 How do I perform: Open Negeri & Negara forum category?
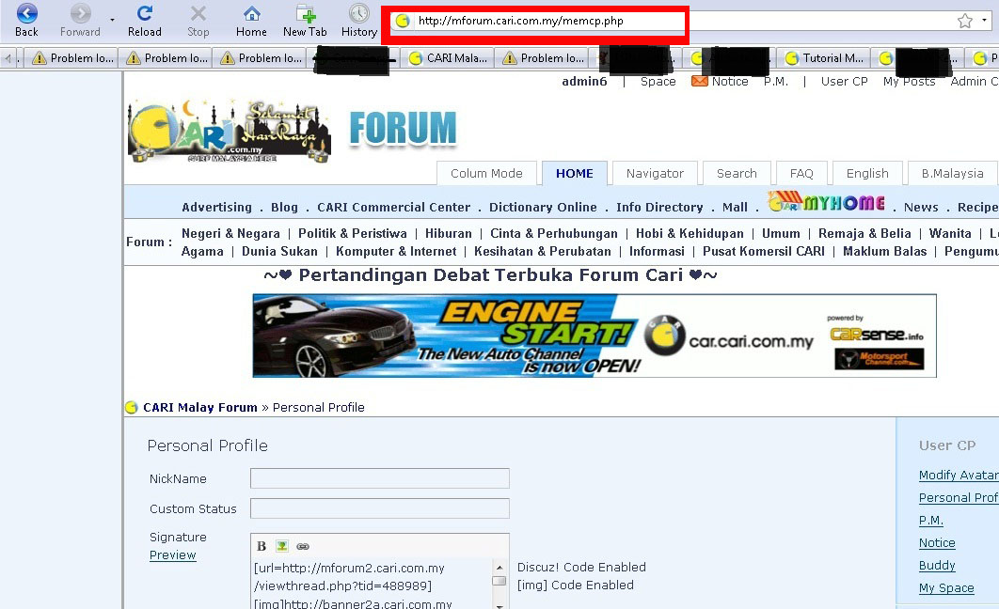[x=230, y=234]
